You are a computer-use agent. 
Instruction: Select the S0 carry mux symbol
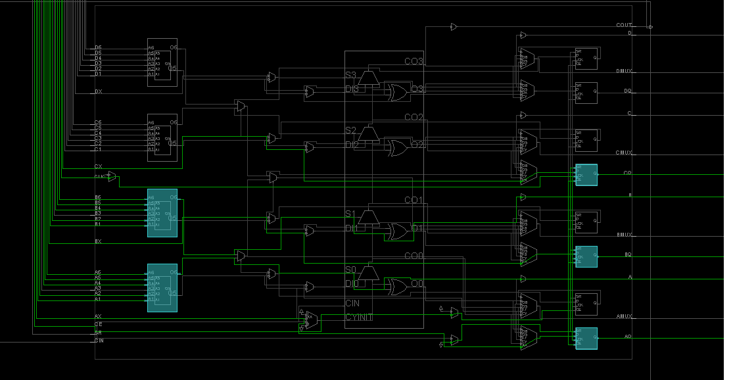pos(368,273)
